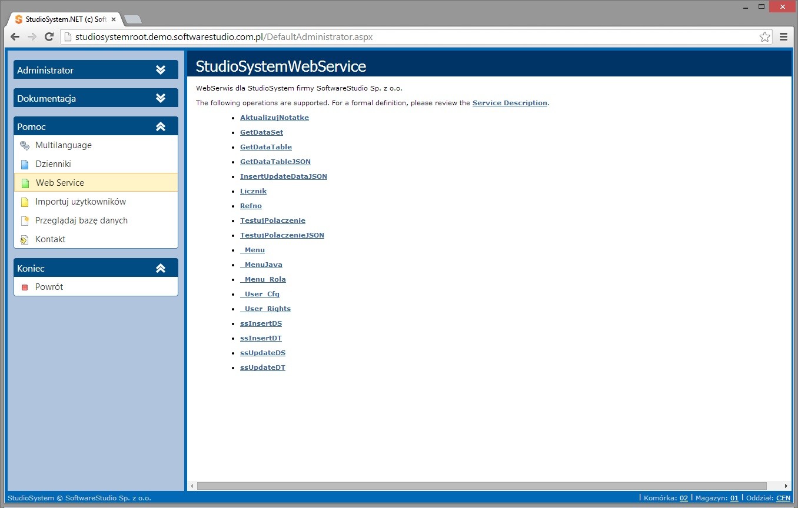Collapse the Pomoc panel
This screenshot has height=508, width=798.
point(96,126)
